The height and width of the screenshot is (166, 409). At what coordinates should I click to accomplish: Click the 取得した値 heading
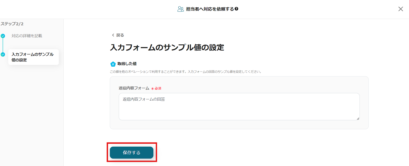tap(127, 64)
